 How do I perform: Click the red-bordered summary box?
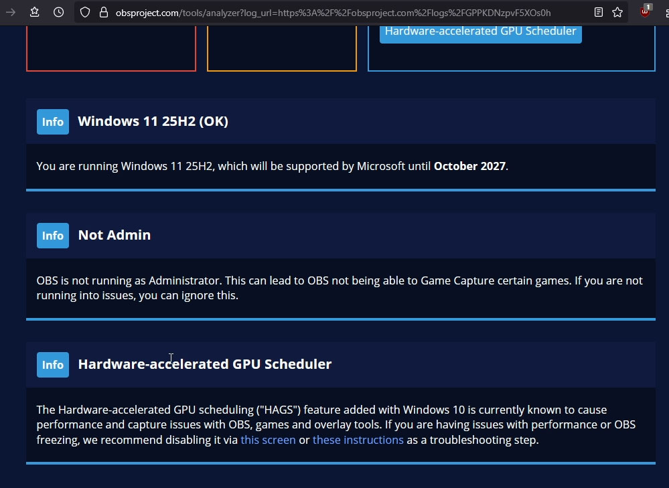(x=111, y=48)
